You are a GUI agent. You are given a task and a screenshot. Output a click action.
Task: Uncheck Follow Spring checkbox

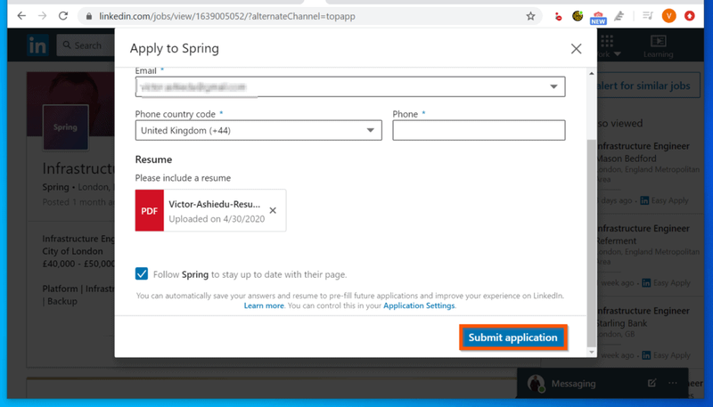coord(142,273)
